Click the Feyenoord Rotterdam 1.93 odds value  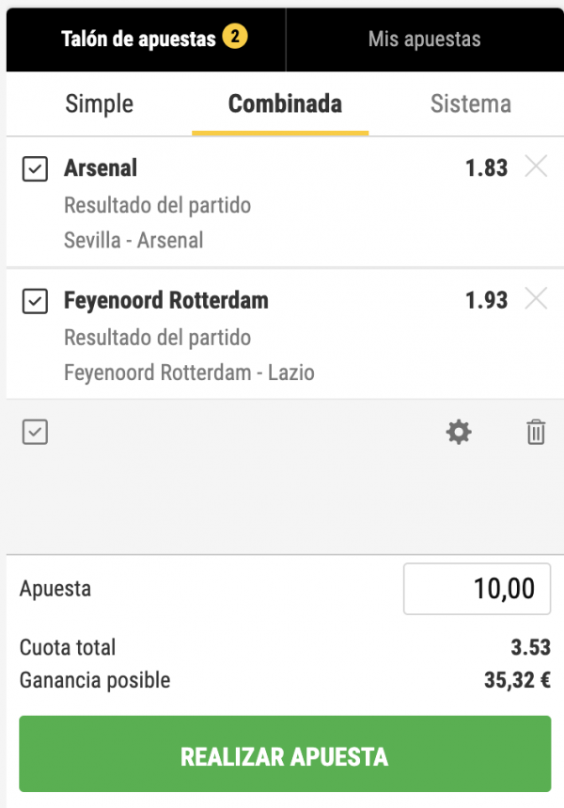(x=486, y=300)
